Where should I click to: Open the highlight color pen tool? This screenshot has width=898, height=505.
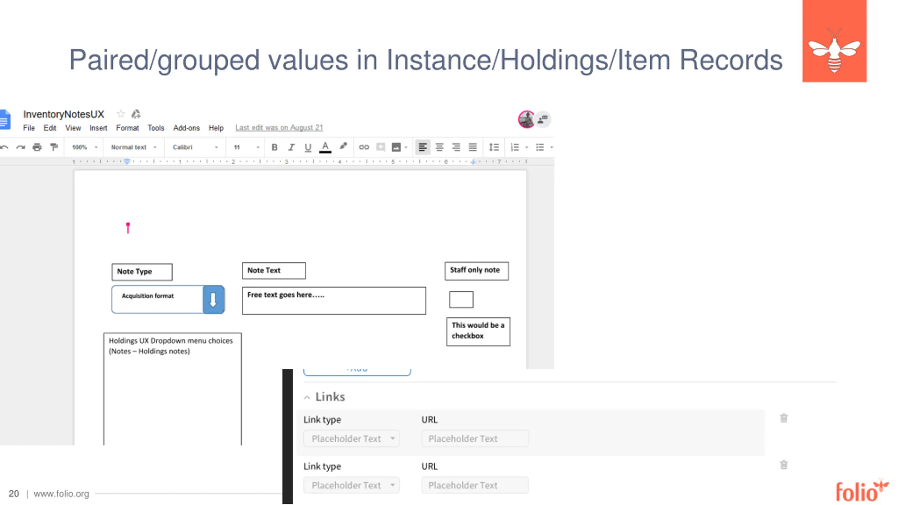click(x=343, y=146)
